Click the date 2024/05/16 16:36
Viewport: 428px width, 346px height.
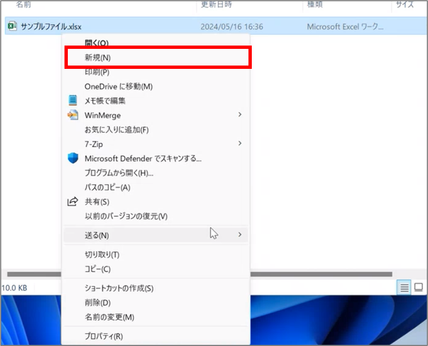click(x=232, y=27)
